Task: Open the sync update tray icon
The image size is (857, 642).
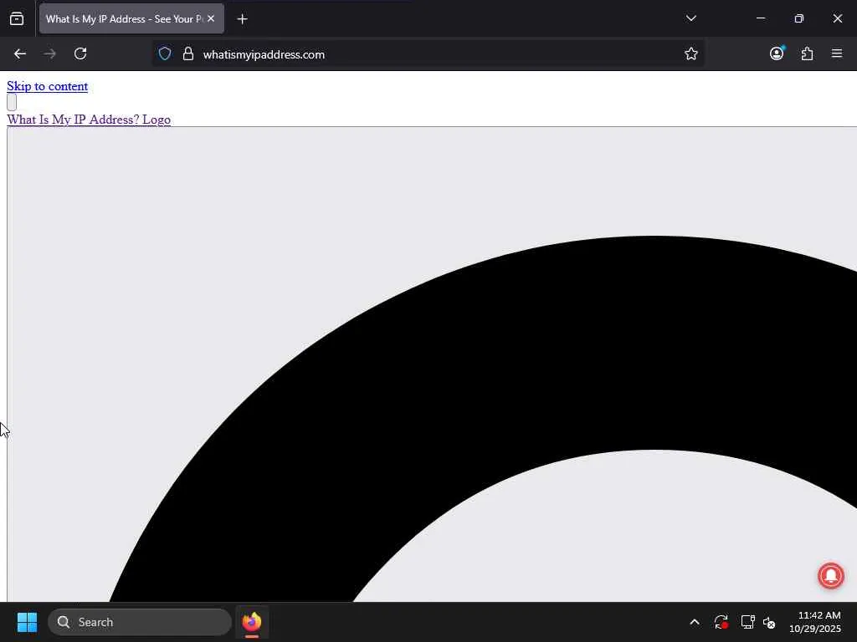Action: 721,622
